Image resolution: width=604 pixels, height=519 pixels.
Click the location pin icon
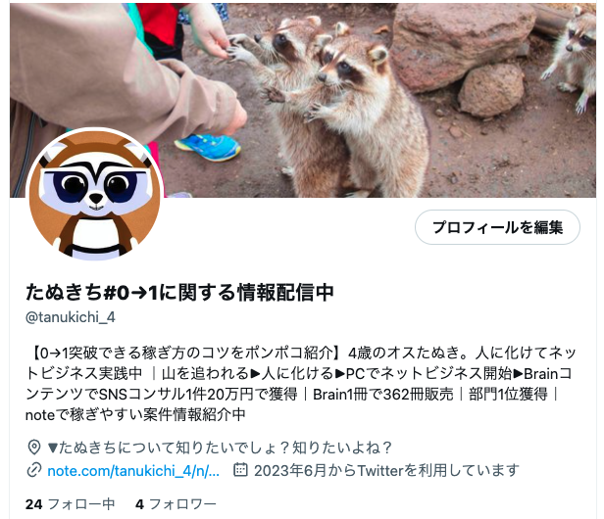pos(34,448)
